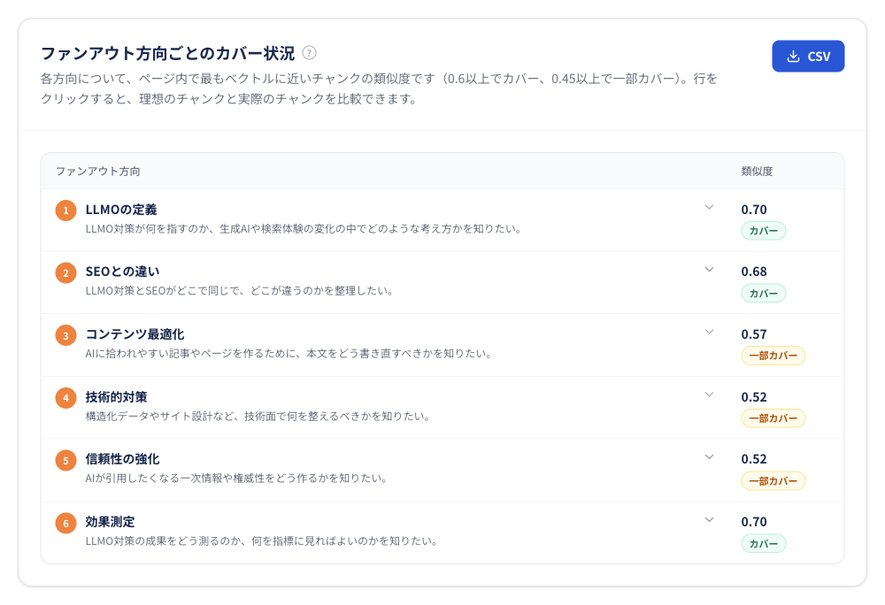885x605 pixels.
Task: Click the description starting AIが引用したくなる一次情報
Action: click(236, 479)
